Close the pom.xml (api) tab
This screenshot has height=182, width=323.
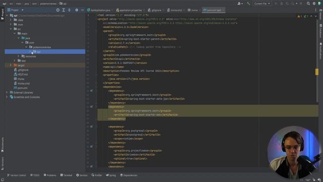coord(223,10)
